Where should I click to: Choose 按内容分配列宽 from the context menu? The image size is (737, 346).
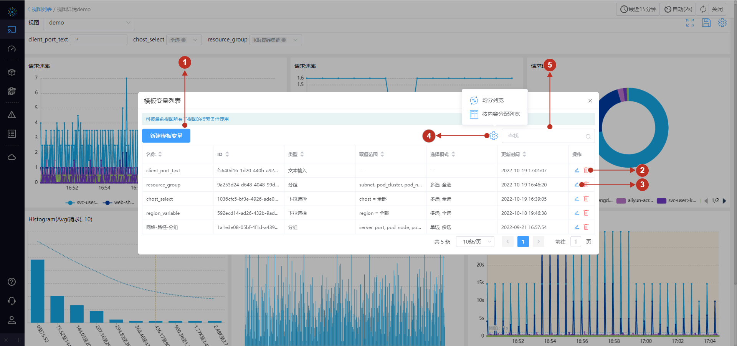tap(500, 114)
